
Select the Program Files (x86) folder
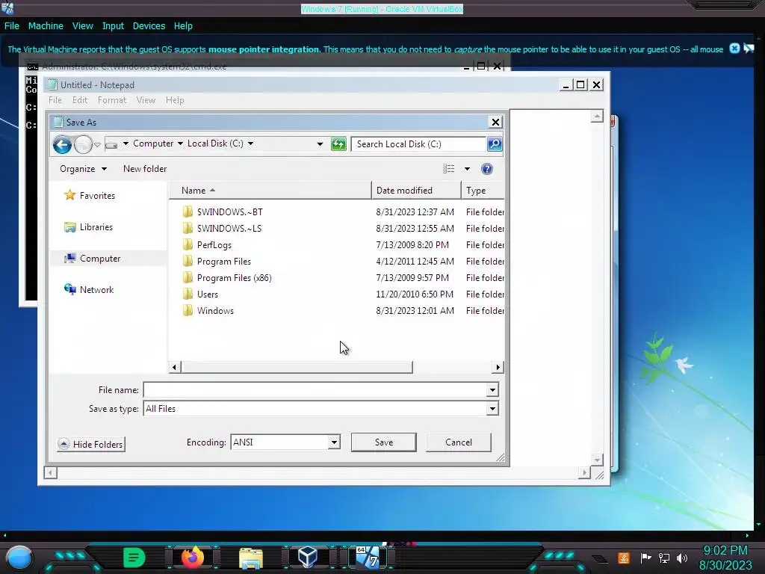(x=234, y=278)
